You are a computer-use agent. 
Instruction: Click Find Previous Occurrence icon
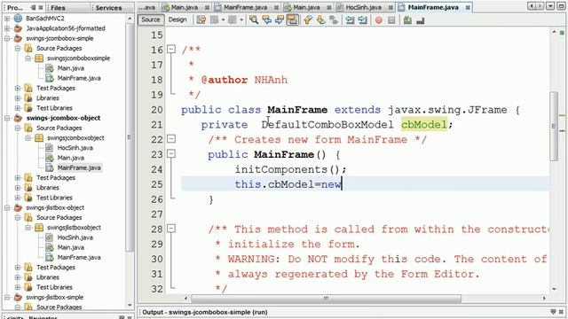click(266, 19)
